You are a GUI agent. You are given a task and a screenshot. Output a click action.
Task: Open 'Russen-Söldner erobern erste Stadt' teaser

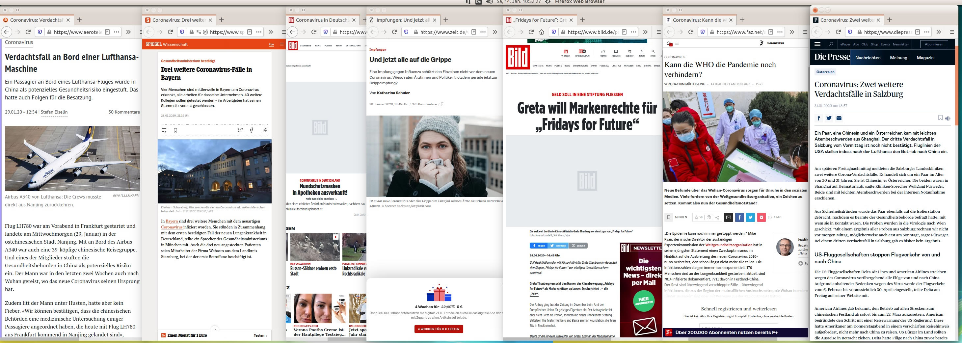pos(313,271)
